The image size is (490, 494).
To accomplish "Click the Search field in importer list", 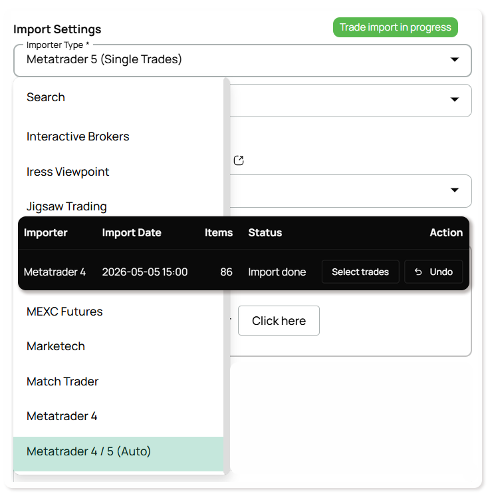I will tap(118, 97).
